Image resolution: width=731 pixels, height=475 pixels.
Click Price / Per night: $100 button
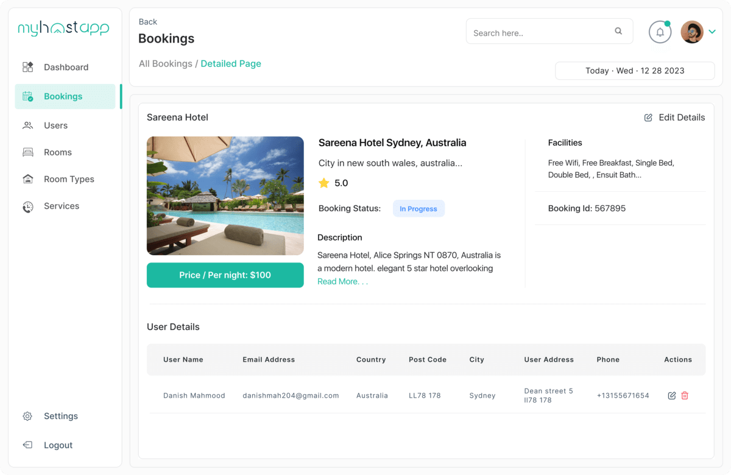click(225, 275)
